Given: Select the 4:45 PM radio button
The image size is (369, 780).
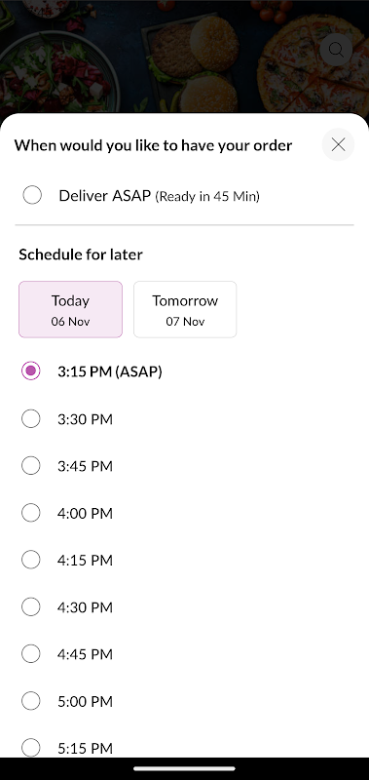Looking at the screenshot, I should (x=31, y=653).
